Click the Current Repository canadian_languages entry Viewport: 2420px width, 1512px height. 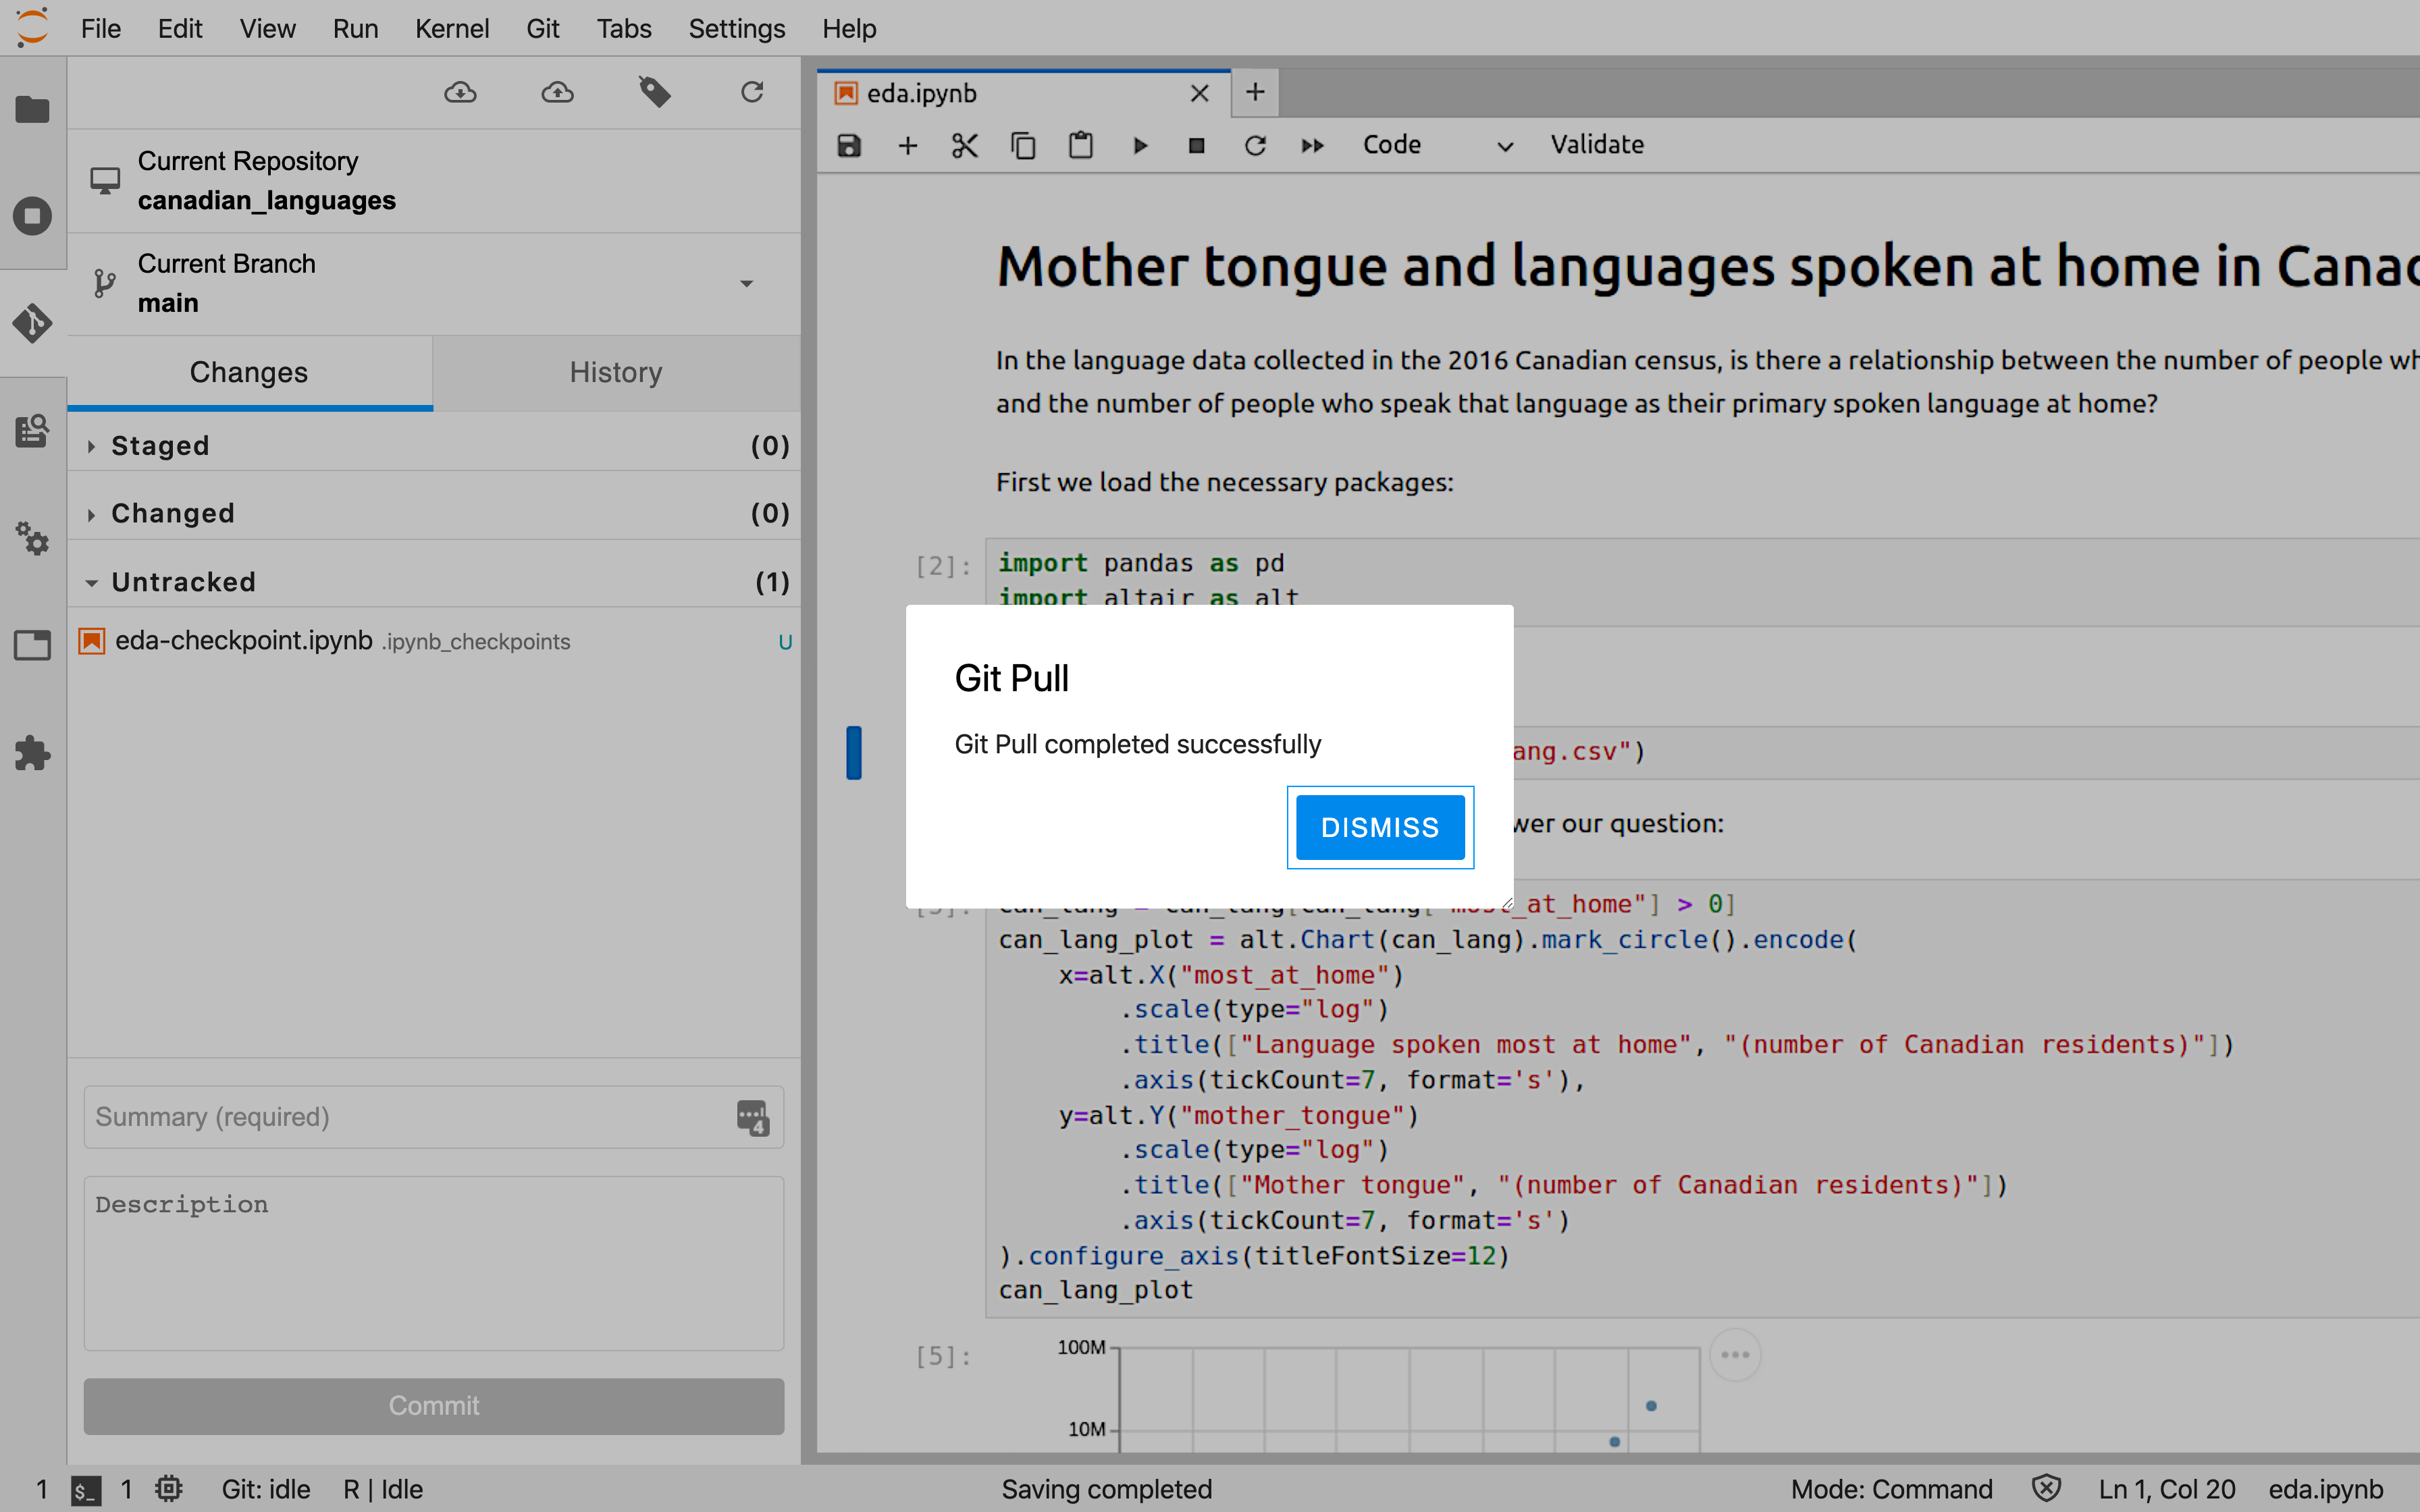(x=434, y=181)
